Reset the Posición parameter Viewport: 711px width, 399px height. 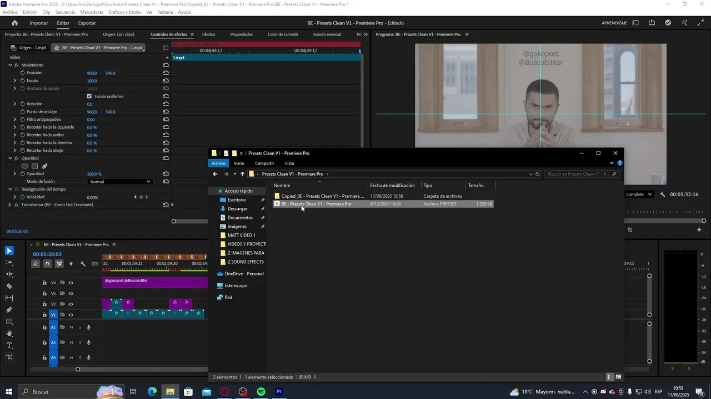[166, 73]
